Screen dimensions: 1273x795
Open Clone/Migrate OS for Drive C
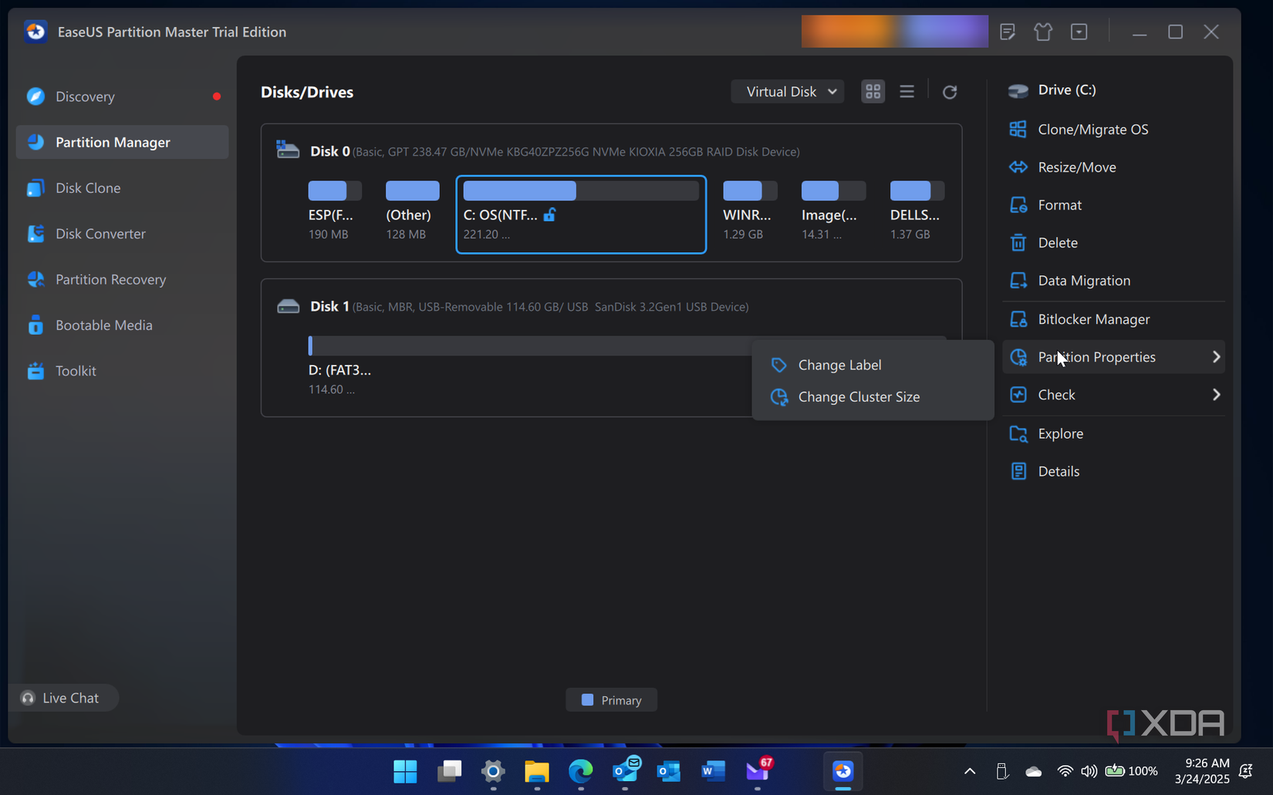tap(1092, 129)
